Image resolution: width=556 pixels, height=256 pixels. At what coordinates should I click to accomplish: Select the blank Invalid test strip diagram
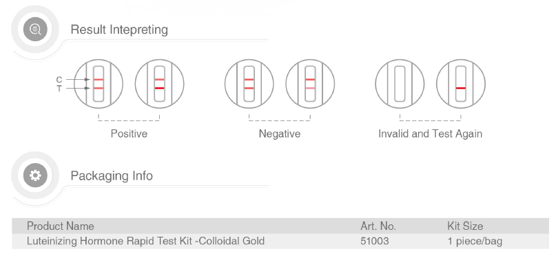point(400,84)
